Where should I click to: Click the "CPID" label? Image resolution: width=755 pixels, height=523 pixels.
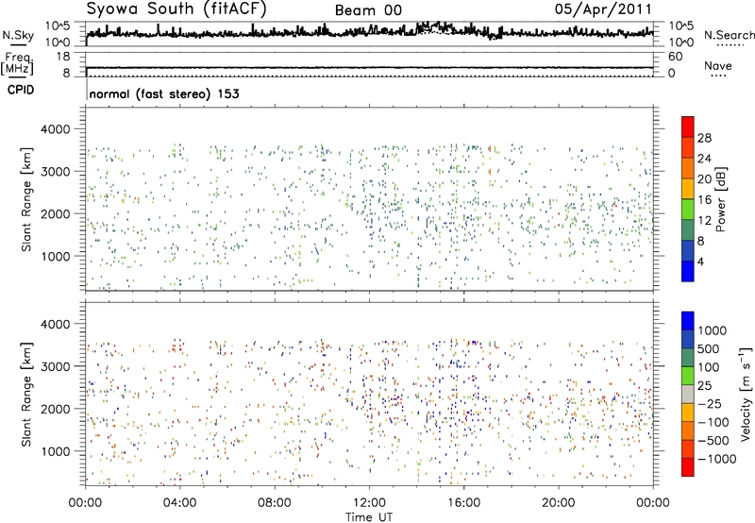pyautogui.click(x=21, y=90)
